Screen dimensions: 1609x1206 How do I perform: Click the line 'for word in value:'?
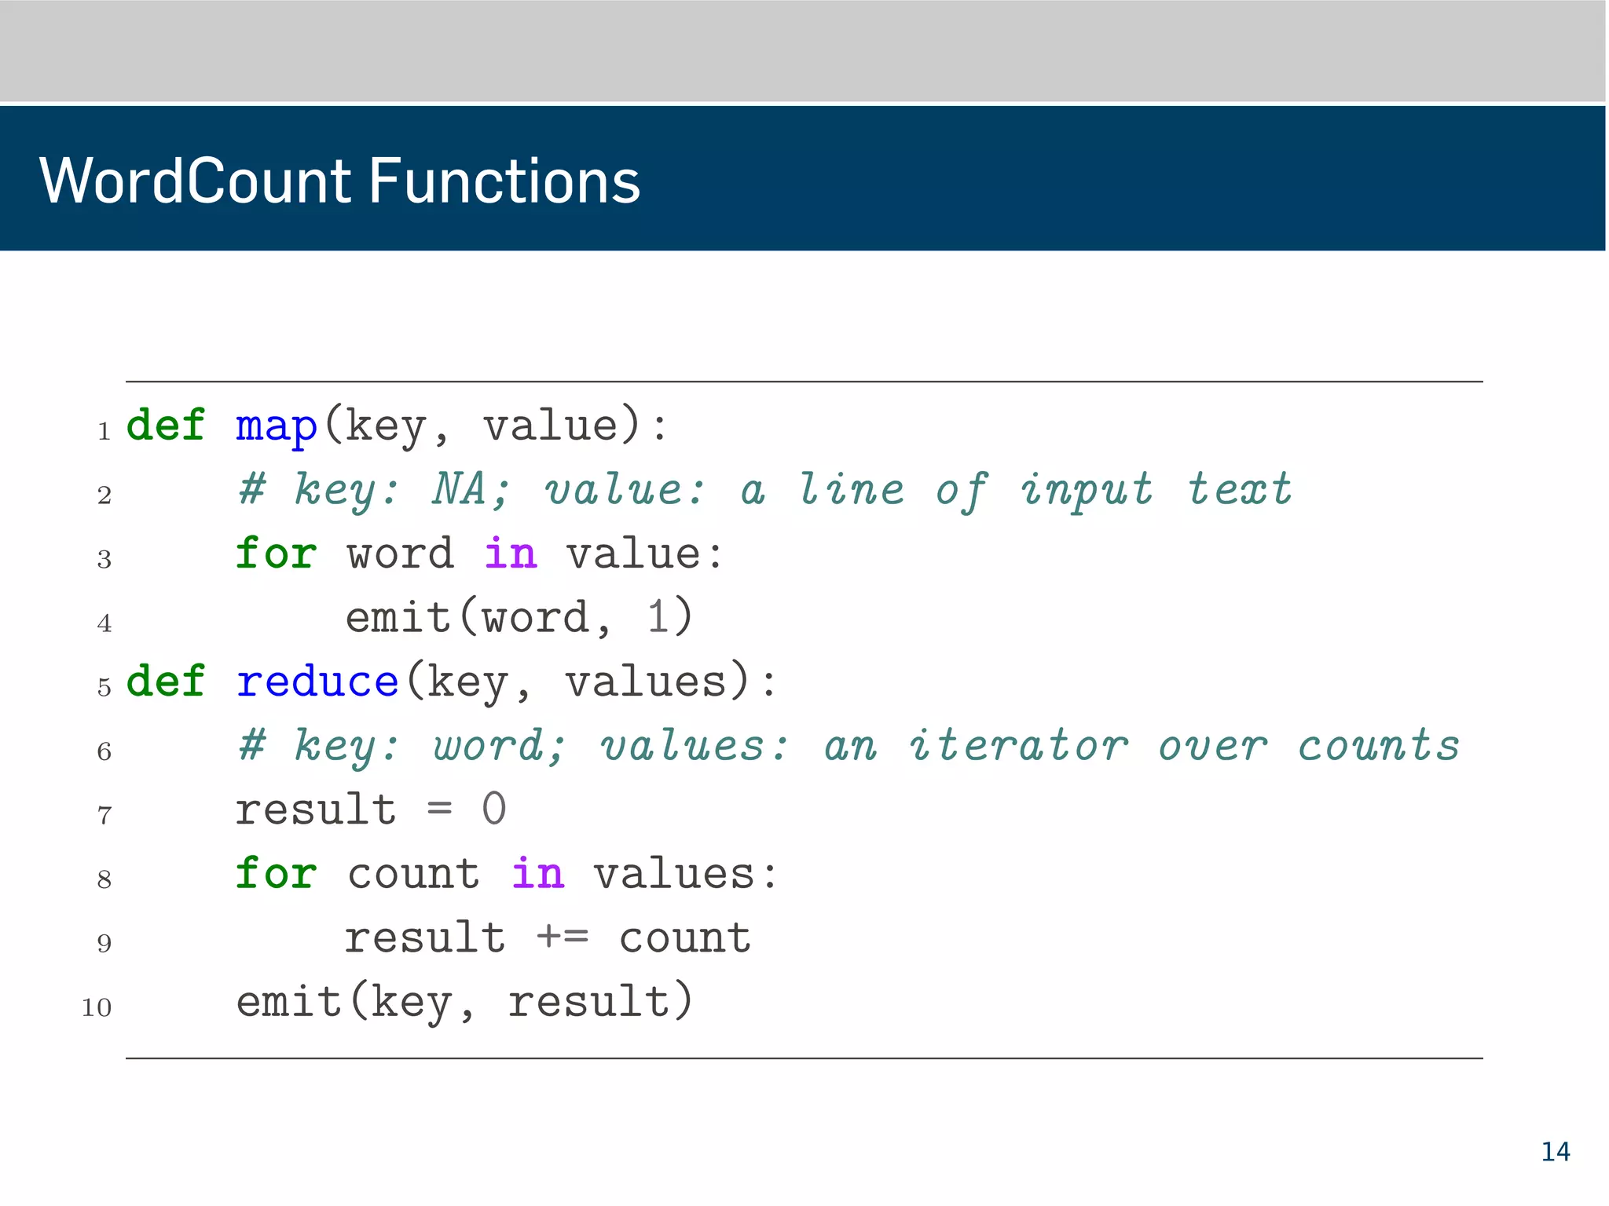(x=479, y=553)
